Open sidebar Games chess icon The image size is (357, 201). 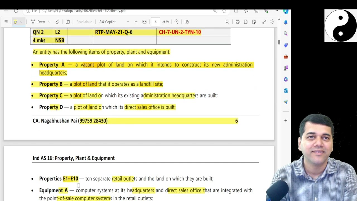coord(286,68)
